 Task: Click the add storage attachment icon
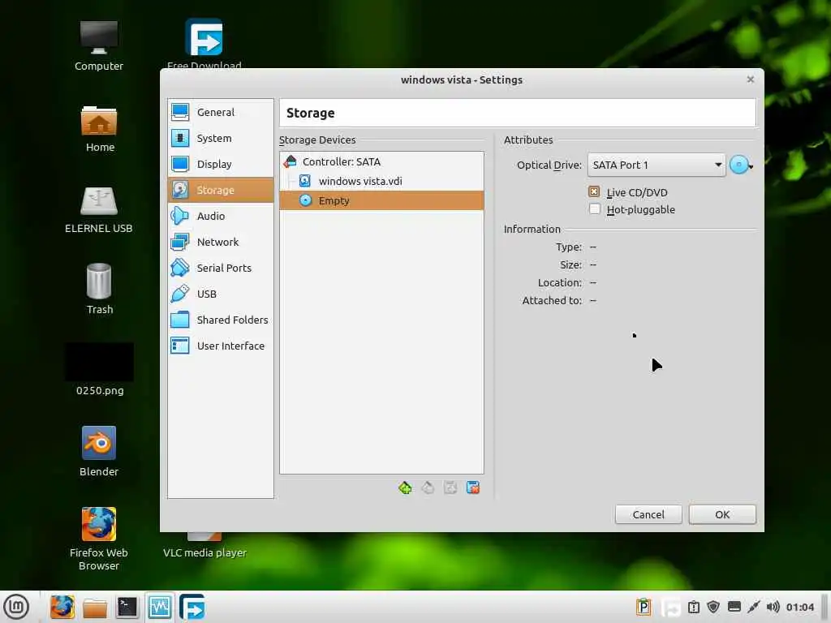click(450, 488)
